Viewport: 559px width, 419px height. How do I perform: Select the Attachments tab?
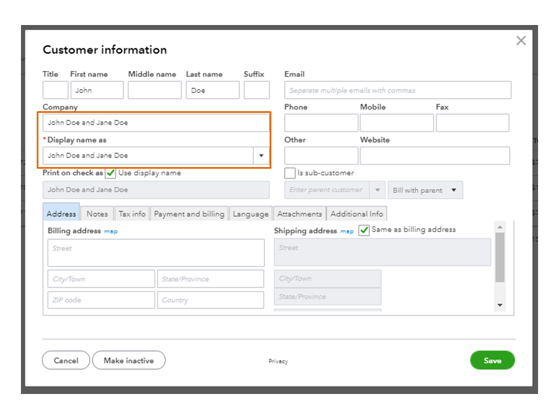[299, 214]
